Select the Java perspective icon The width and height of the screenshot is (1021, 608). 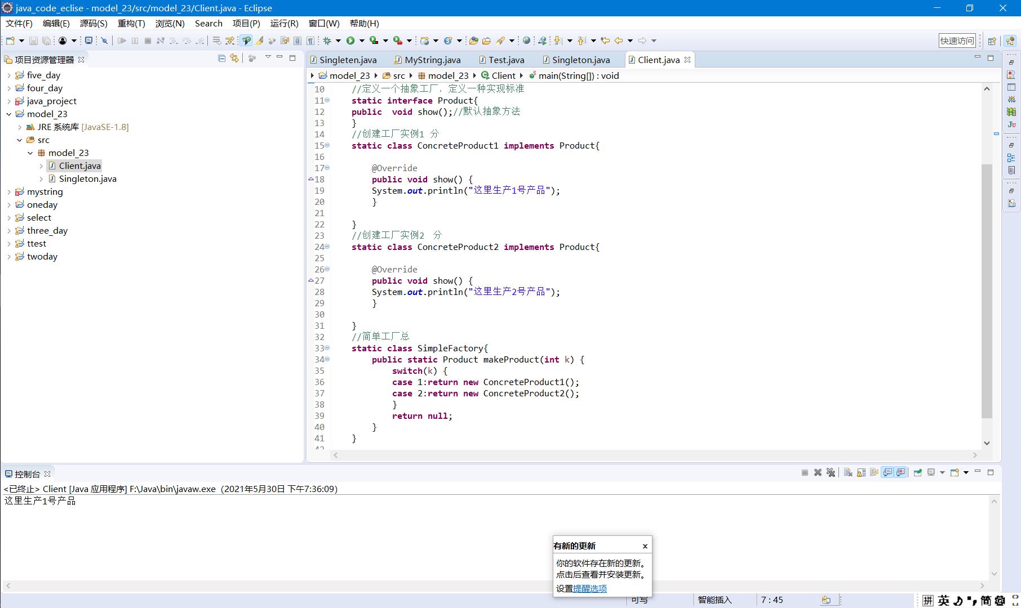click(1010, 41)
